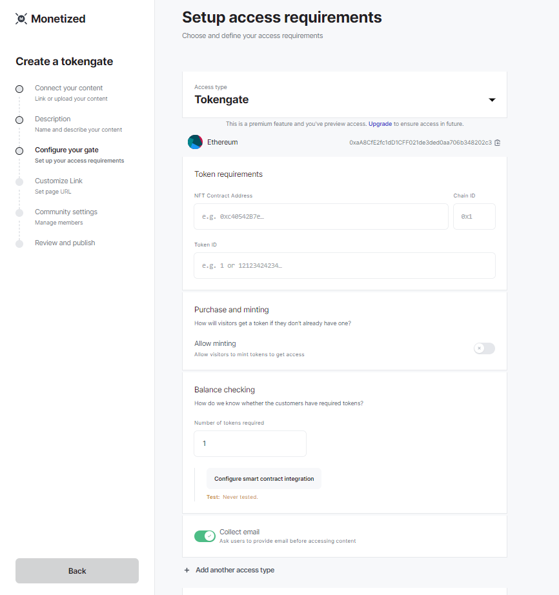This screenshot has width=559, height=595.
Task: Select Configure your gate step
Action: point(79,155)
